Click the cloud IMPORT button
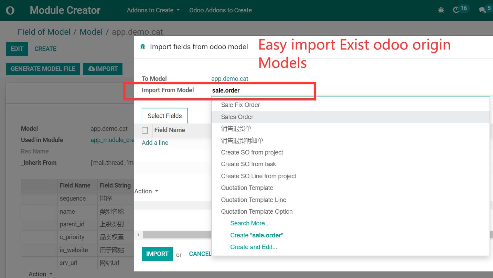Image resolution: width=493 pixels, height=278 pixels. pos(103,69)
